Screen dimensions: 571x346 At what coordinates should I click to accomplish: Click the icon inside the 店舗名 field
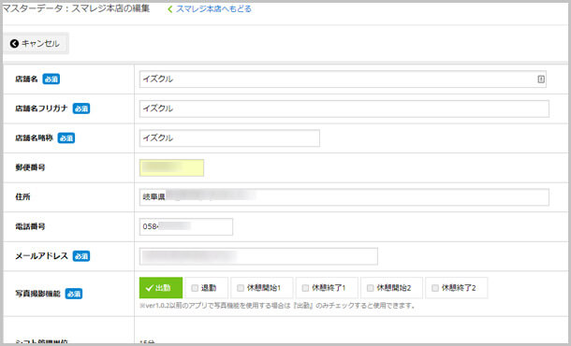point(541,79)
